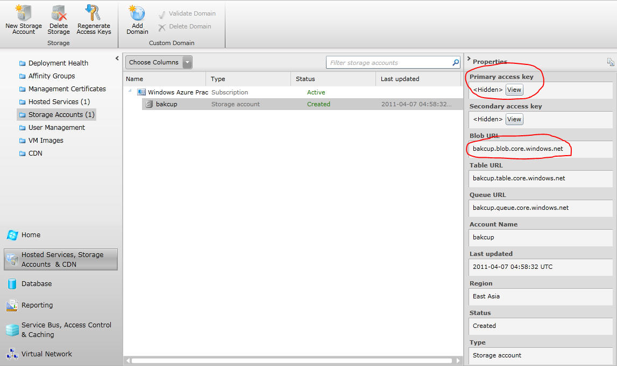Image resolution: width=617 pixels, height=366 pixels.
Task: Click the 2011-04-07 04:58:32 UTC value
Action: 512,267
